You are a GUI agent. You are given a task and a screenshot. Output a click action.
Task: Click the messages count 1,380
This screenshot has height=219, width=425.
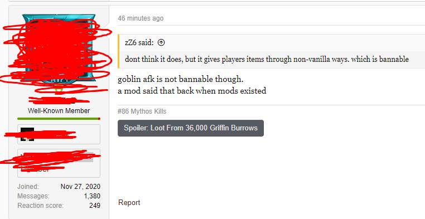pos(92,196)
